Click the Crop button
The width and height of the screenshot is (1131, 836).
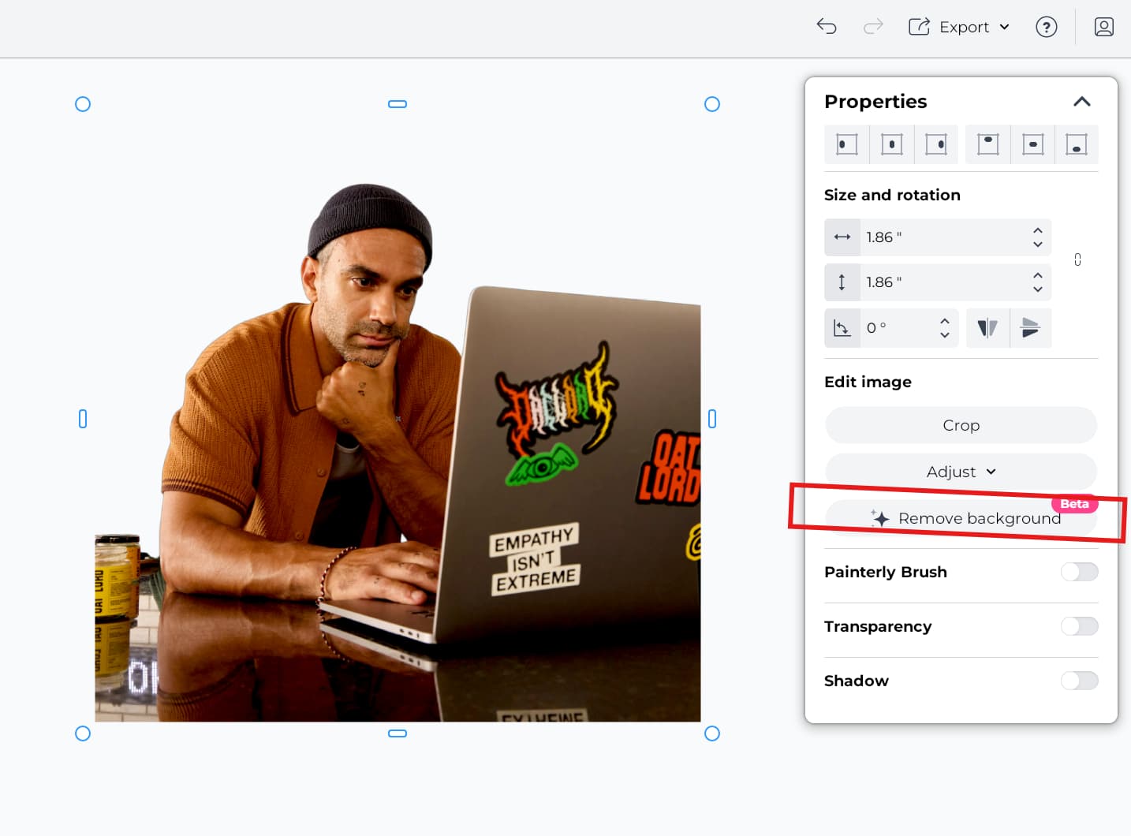[961, 425]
